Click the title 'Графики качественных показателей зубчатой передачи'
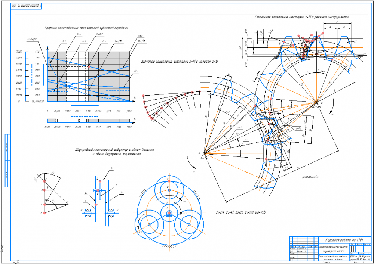Screen dimensions: 374x264 86,28
